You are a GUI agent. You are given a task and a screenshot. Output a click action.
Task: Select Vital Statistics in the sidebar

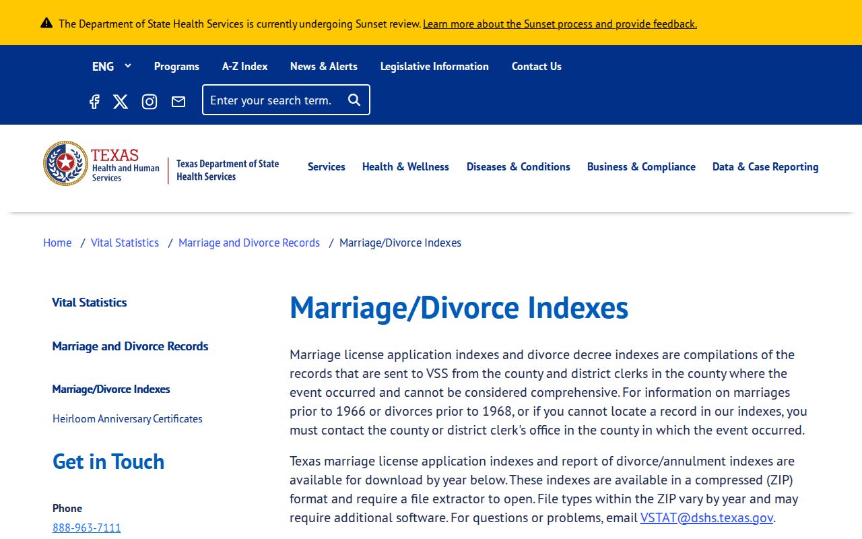point(90,303)
